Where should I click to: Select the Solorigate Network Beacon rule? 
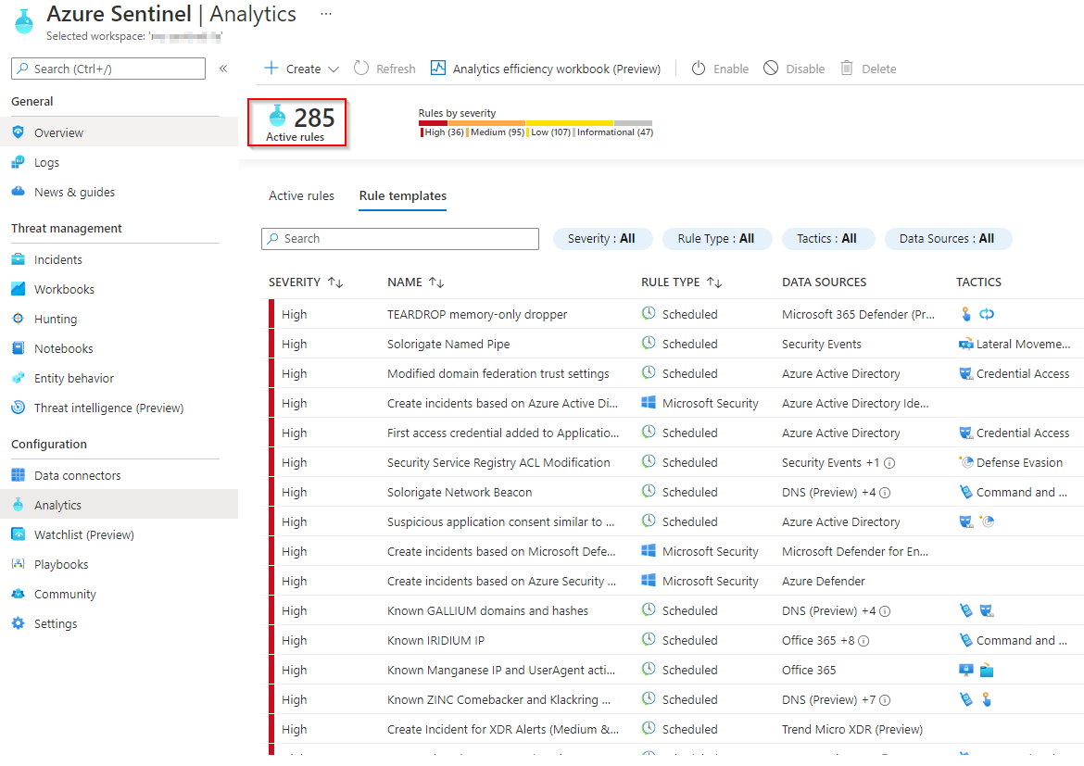pos(459,492)
